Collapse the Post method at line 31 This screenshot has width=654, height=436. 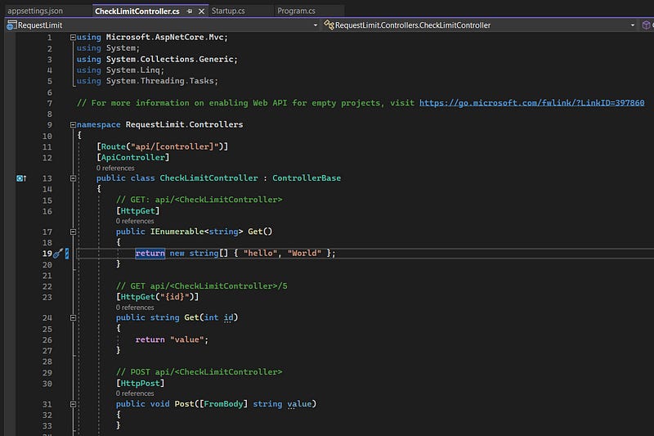point(74,404)
